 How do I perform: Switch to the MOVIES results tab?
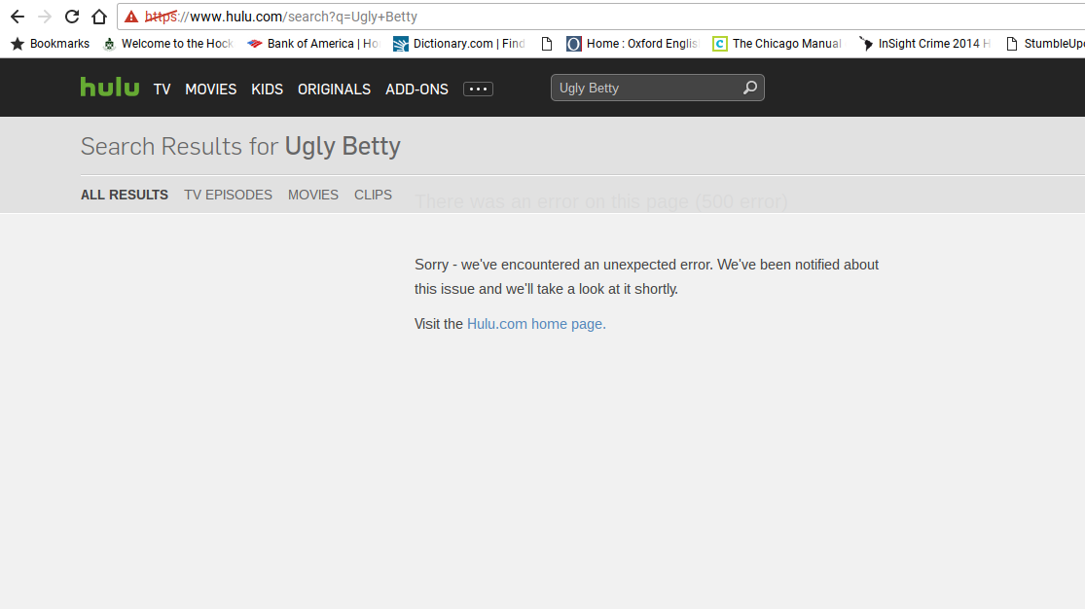[313, 196]
